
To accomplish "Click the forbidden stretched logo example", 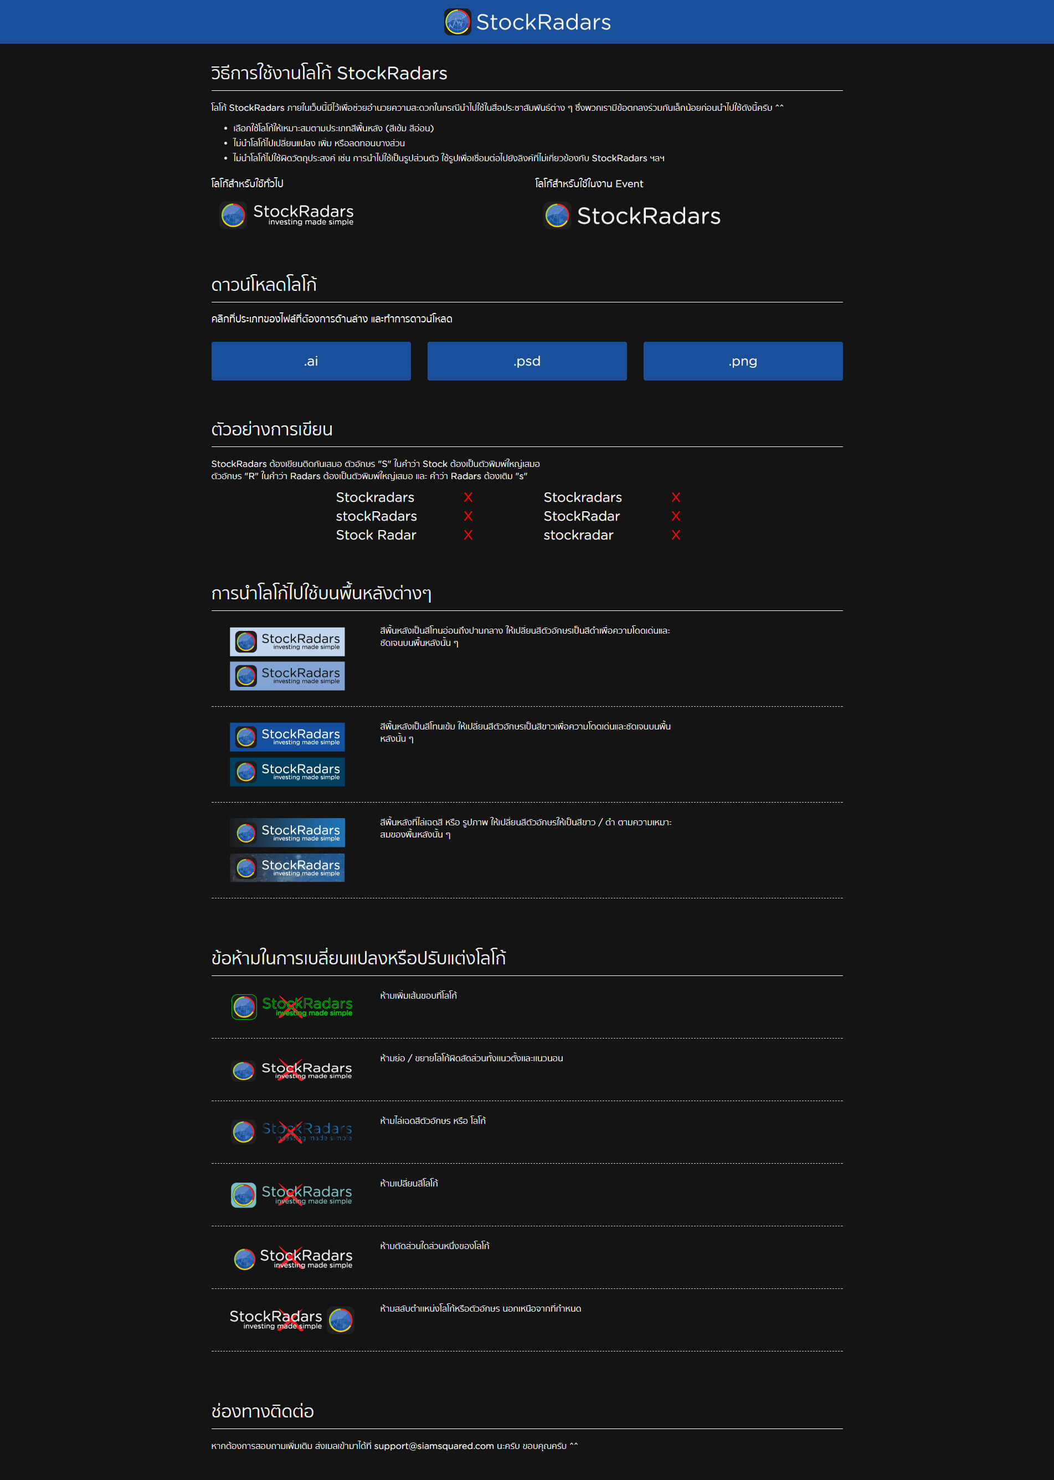I will (x=292, y=1071).
